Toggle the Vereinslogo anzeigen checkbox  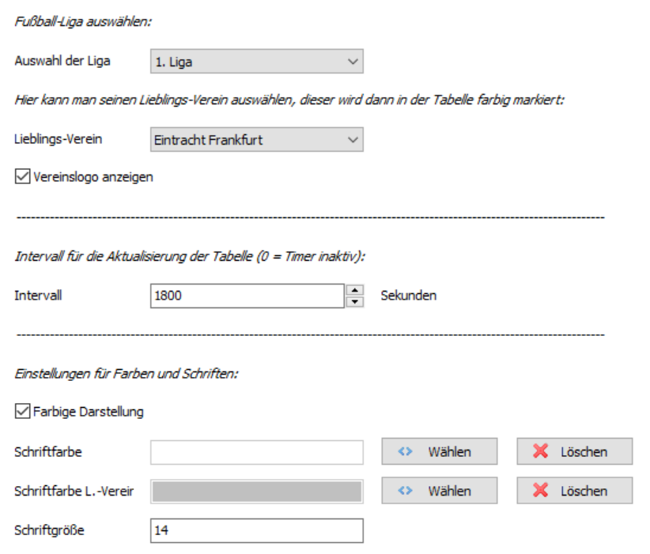tap(22, 176)
